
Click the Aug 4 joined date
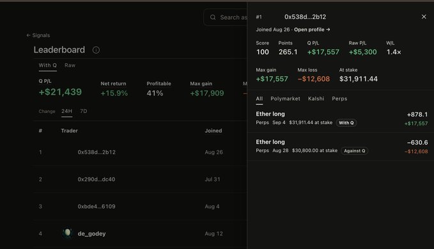[x=212, y=206]
